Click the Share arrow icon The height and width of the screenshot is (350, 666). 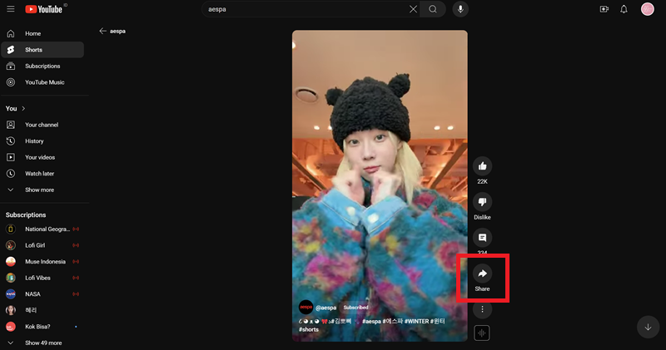pos(482,273)
